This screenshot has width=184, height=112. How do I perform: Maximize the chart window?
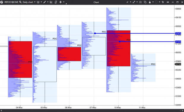(x=177, y=2)
